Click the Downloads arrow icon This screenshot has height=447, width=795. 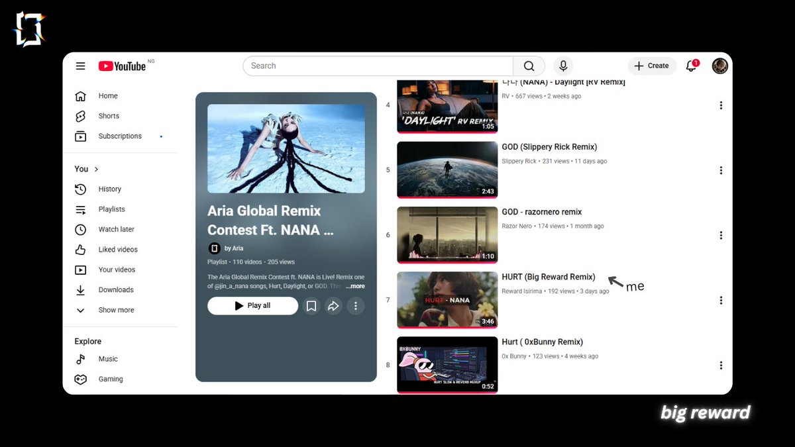coord(80,290)
